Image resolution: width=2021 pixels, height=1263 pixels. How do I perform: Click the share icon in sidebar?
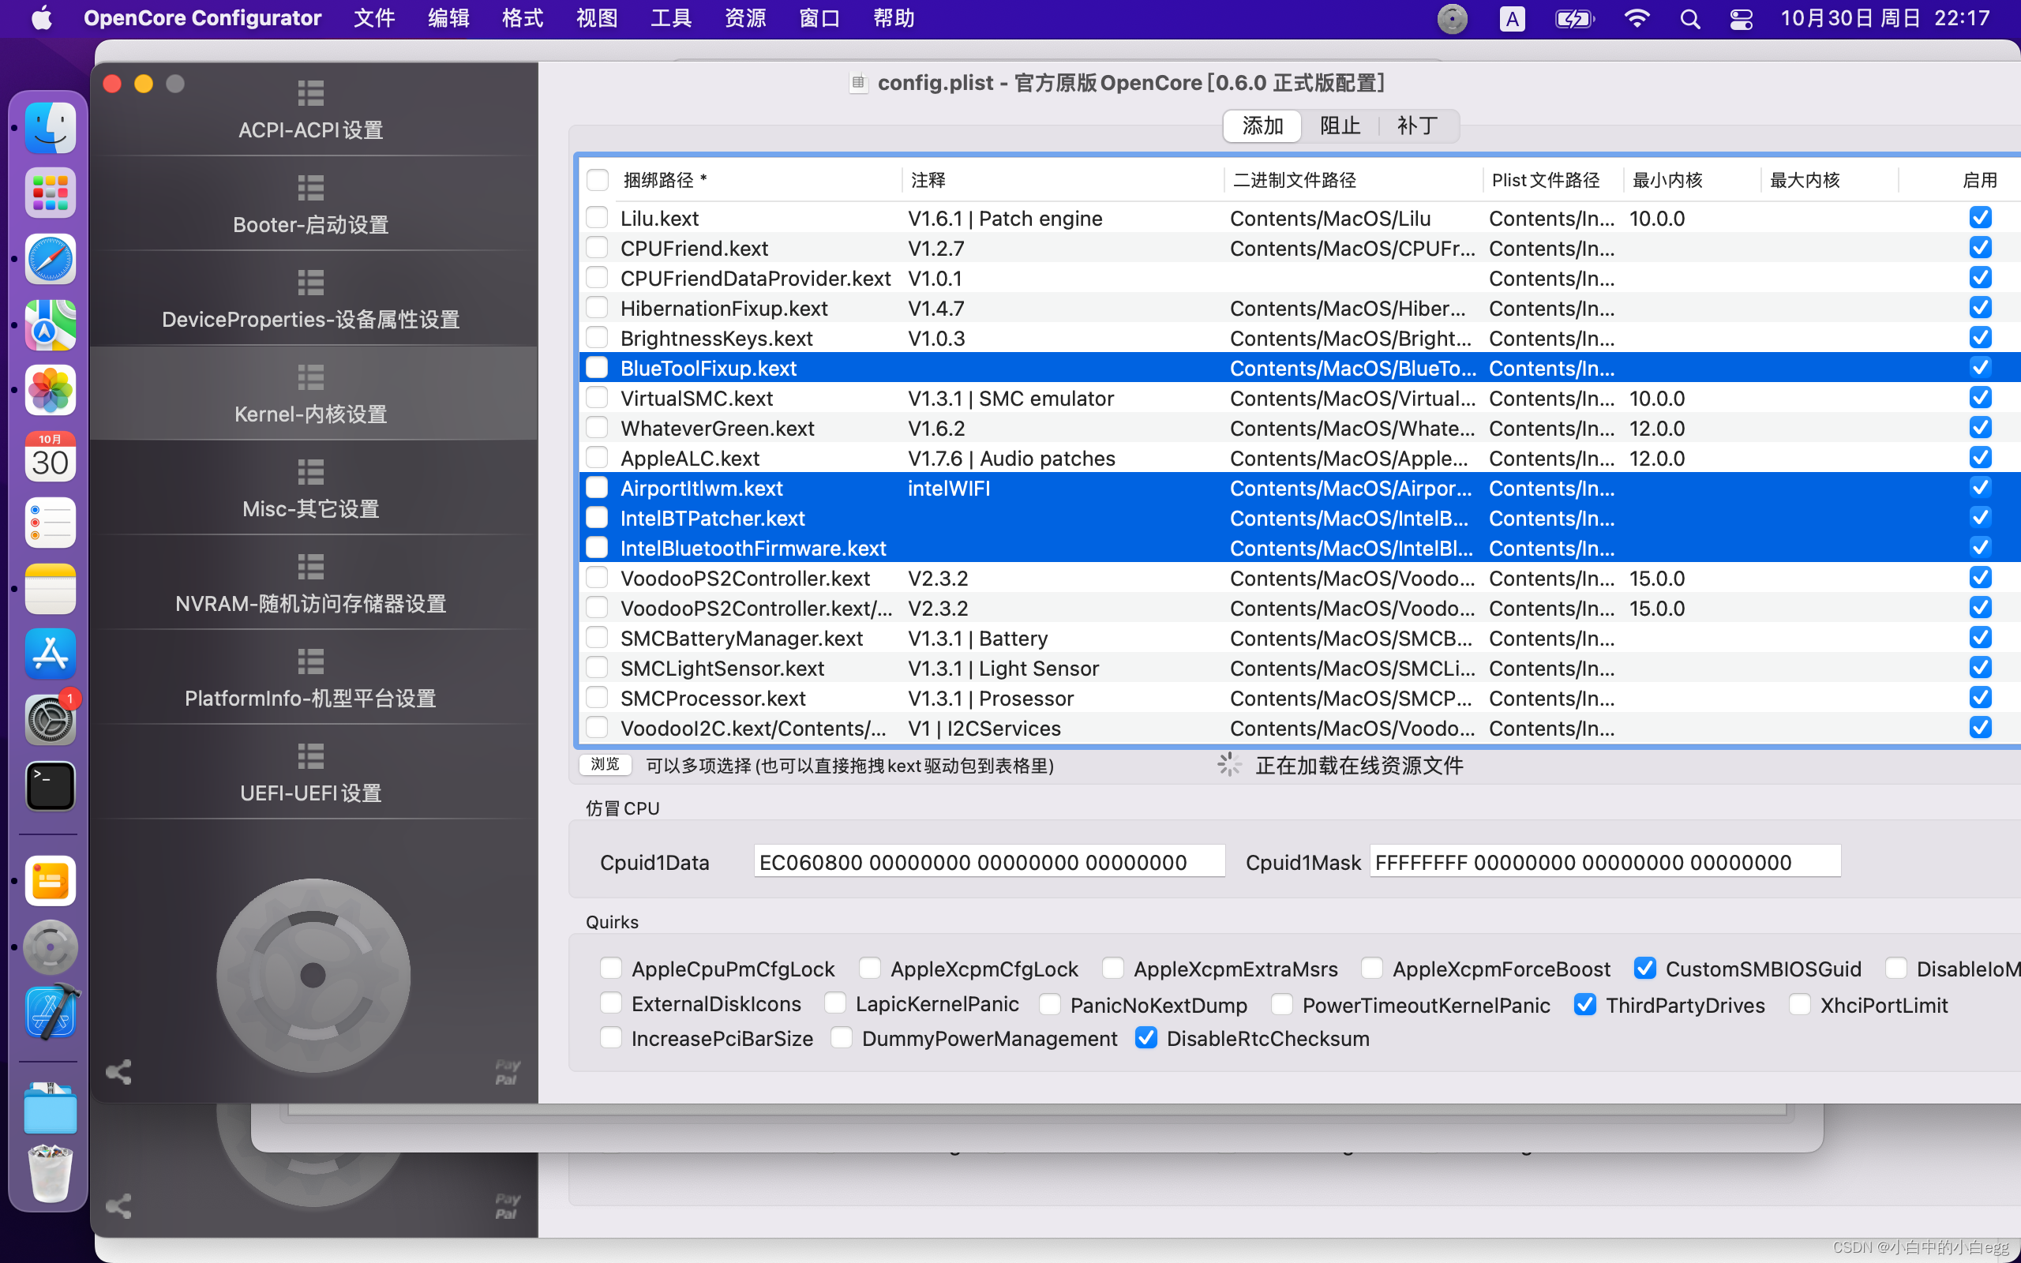tap(118, 1072)
